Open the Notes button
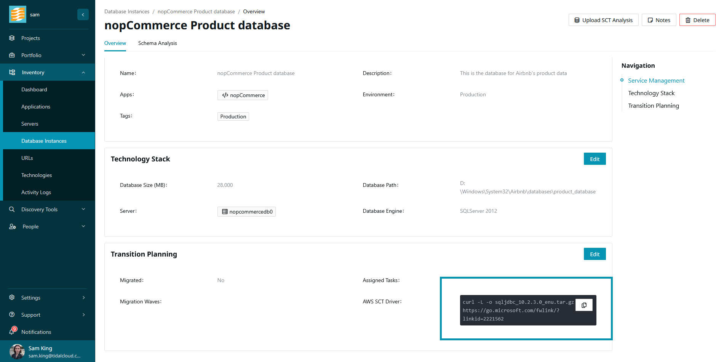The image size is (724, 362). (658, 20)
